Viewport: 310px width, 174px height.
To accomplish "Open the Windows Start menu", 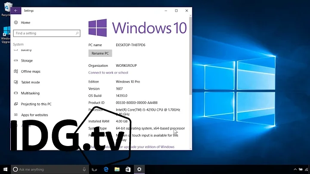I will pos(5,169).
